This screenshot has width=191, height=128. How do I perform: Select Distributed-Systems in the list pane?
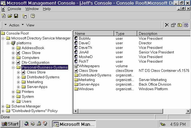click(95, 75)
